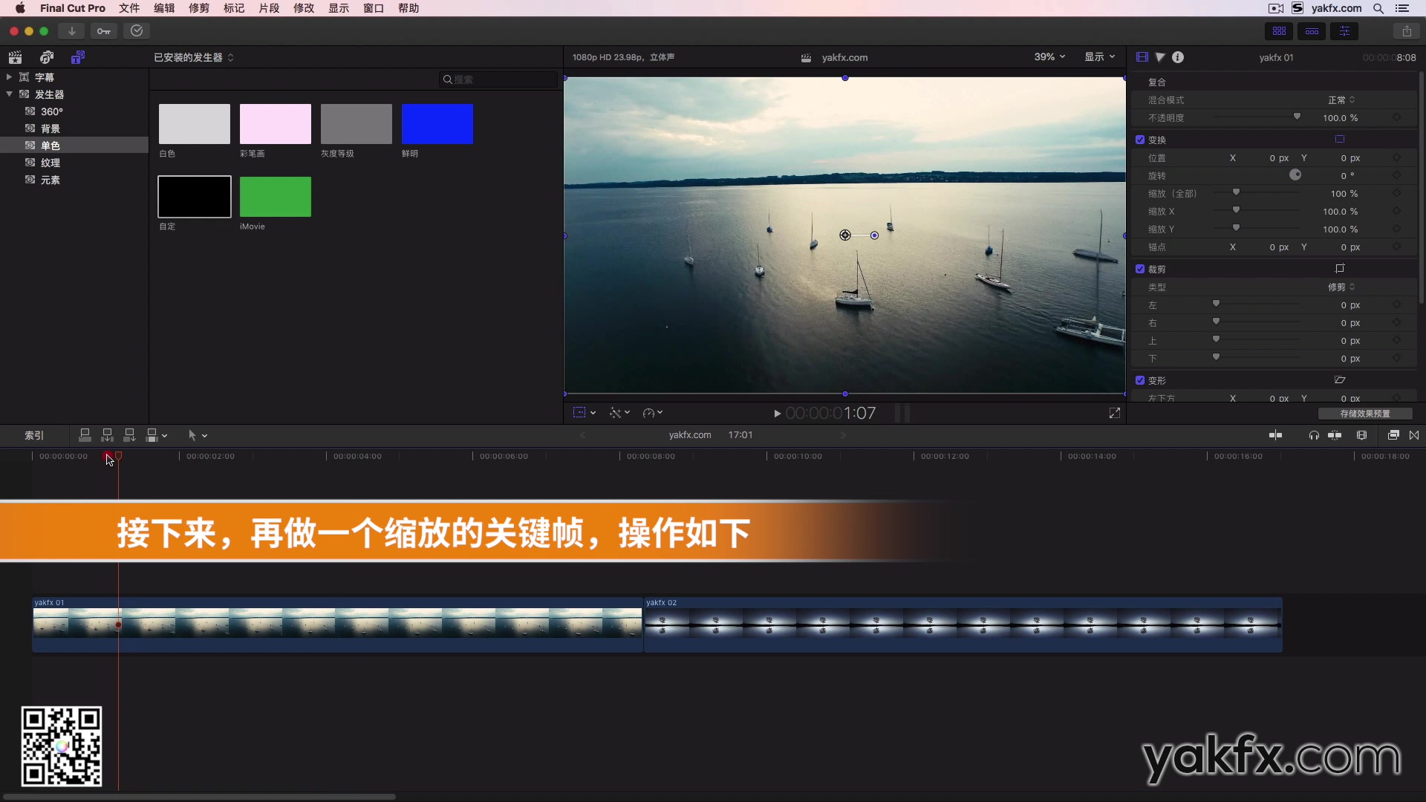Activate transform on-screen controls icon
Viewport: 1426px width, 802px height.
point(1340,139)
